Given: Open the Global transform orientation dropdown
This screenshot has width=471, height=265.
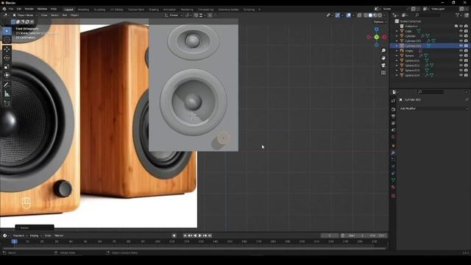Looking at the screenshot, I should click(174, 15).
